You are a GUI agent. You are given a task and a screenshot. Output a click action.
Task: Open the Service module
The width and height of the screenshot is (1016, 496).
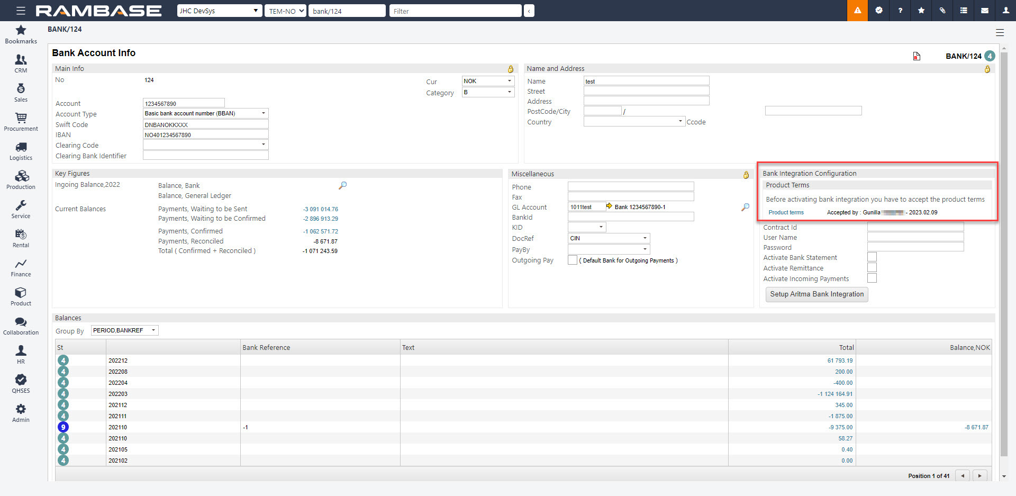(x=21, y=209)
